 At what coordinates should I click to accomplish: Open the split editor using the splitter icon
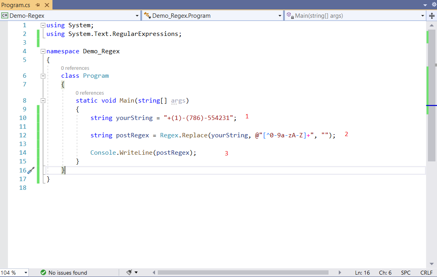click(432, 16)
